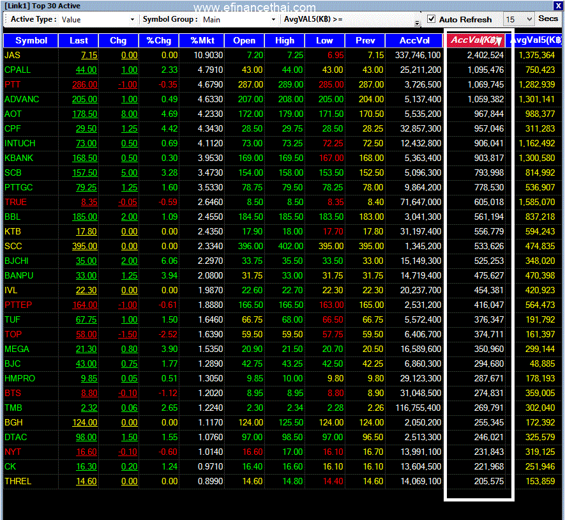Select the BGH symbol
Screen dimensions: 565x520
pos(13,423)
